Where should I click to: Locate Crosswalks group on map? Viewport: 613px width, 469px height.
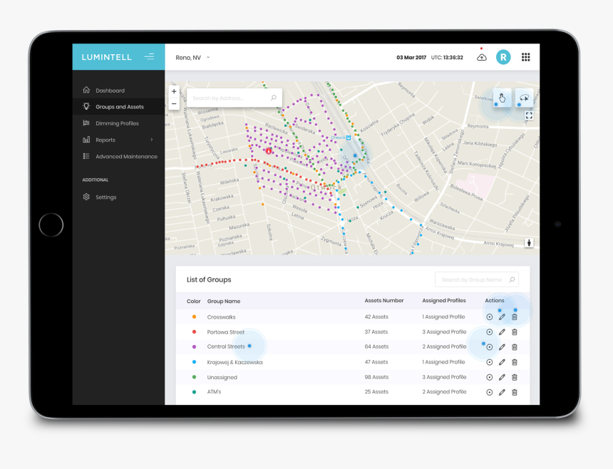[x=490, y=317]
